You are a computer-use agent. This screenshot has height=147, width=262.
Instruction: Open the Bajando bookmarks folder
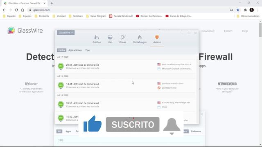[9, 16]
